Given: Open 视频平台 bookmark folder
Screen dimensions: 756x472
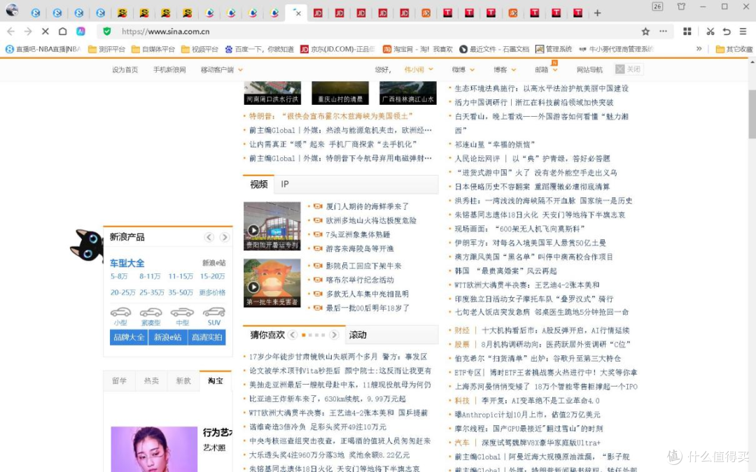Looking at the screenshot, I should point(199,49).
